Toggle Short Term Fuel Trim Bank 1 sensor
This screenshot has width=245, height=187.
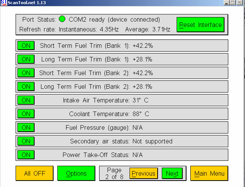click(26, 46)
